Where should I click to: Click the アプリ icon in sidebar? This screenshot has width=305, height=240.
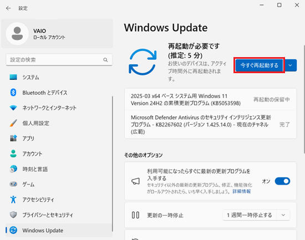[13, 138]
